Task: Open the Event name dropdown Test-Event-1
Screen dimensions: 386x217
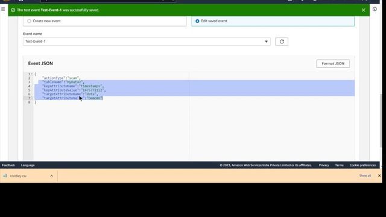Action: tap(147, 42)
